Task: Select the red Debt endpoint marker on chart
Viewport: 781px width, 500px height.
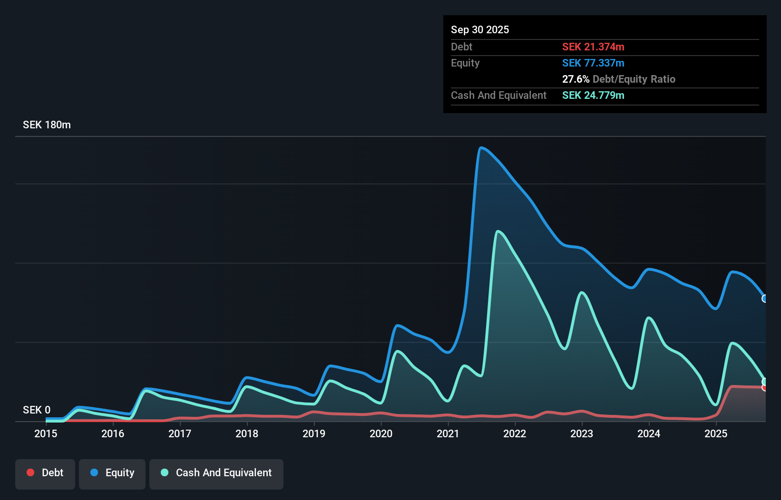Action: coord(765,388)
